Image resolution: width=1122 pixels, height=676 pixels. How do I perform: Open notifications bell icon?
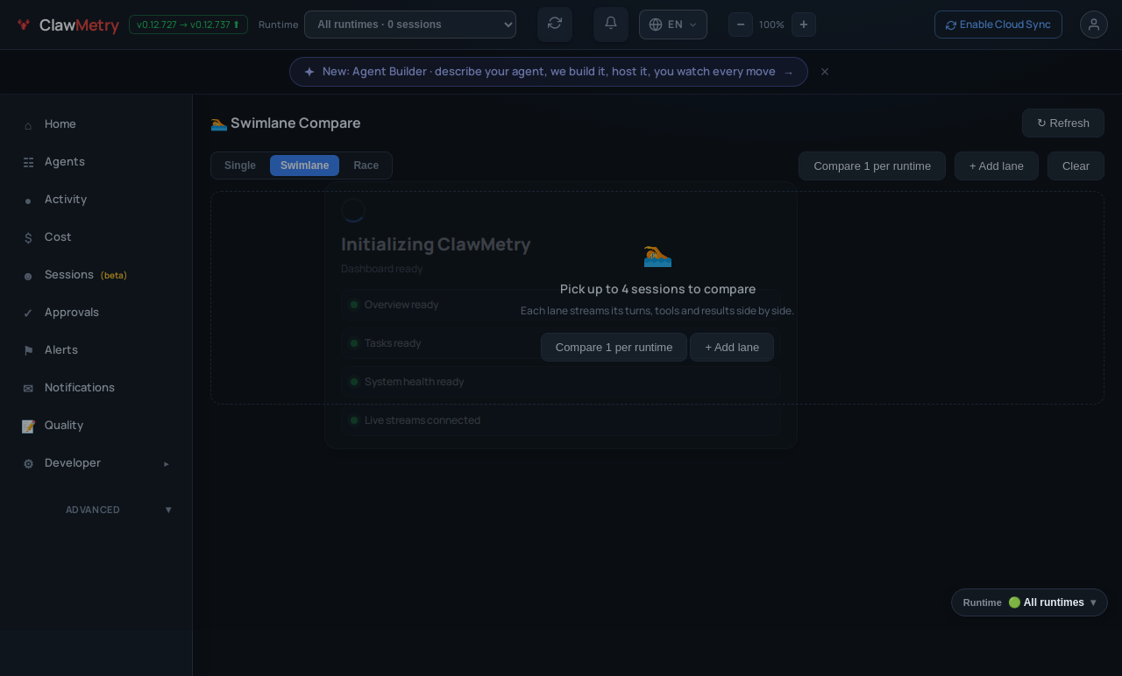[611, 25]
